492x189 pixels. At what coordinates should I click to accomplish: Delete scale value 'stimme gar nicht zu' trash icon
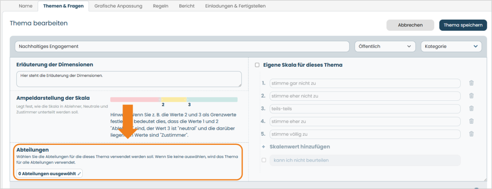pos(471,83)
